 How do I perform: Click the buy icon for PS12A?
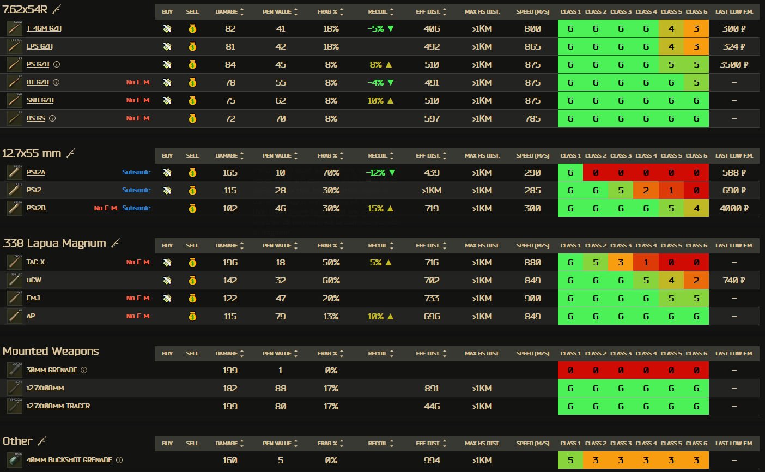click(x=167, y=172)
